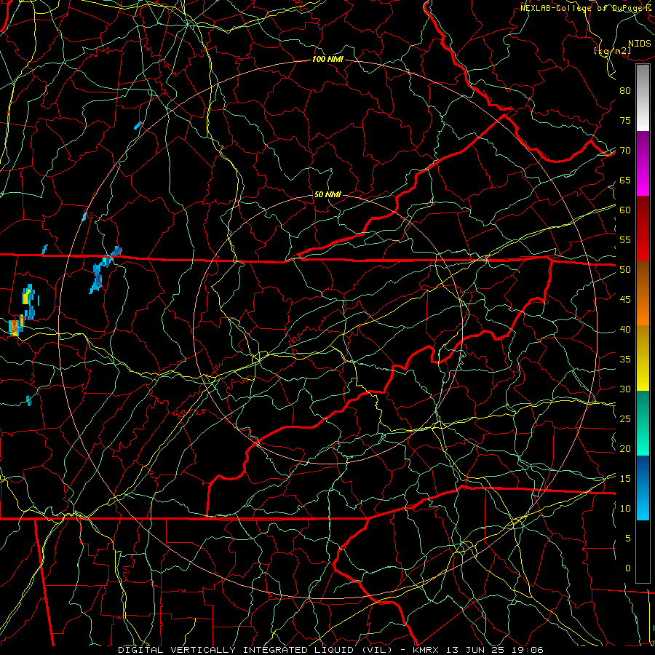Pick the yellow segment of the color bar

(x=643, y=358)
